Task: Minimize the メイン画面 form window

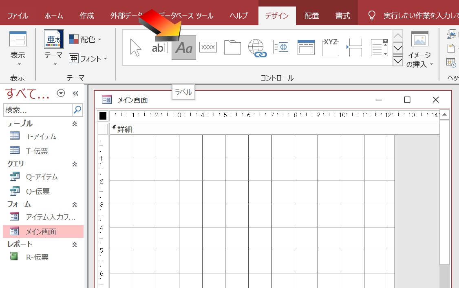Action: pos(379,100)
